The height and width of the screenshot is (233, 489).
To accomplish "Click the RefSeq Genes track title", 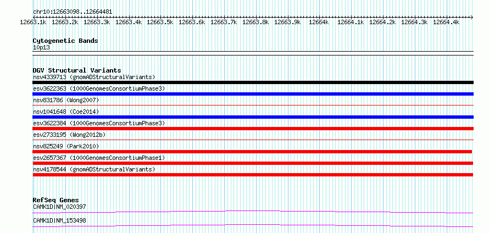I will (56, 200).
